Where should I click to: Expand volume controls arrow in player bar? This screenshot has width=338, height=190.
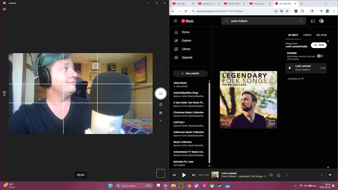[x=322, y=175]
